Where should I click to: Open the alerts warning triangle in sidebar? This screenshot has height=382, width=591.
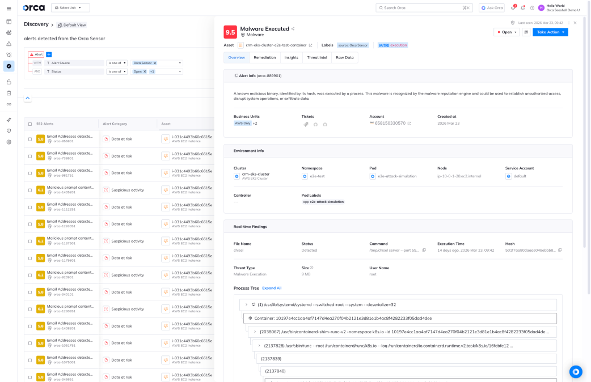click(9, 44)
